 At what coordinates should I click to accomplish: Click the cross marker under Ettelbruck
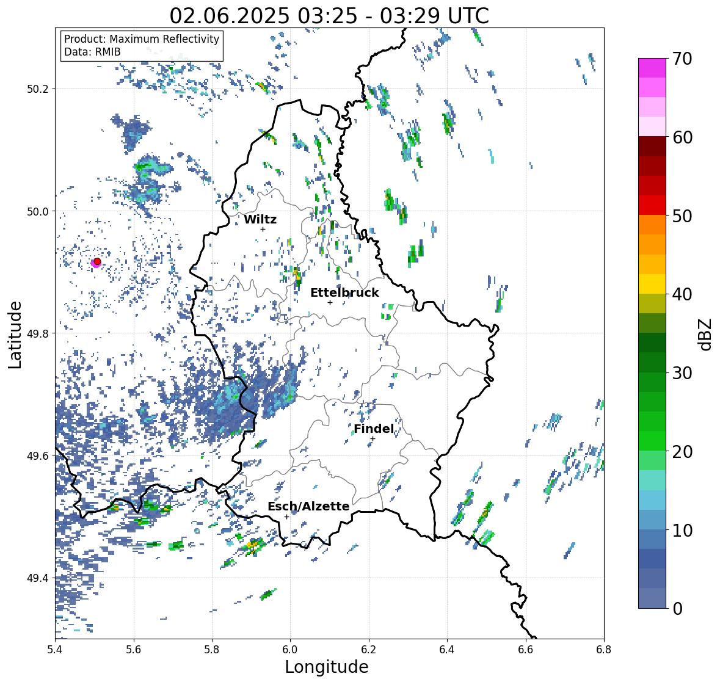[330, 302]
